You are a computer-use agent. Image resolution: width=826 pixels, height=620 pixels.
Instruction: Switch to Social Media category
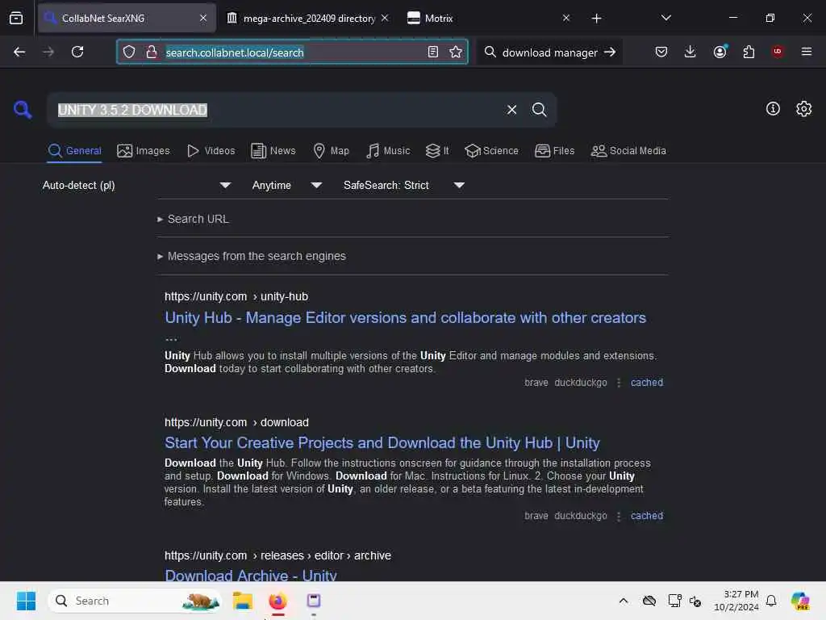(628, 151)
